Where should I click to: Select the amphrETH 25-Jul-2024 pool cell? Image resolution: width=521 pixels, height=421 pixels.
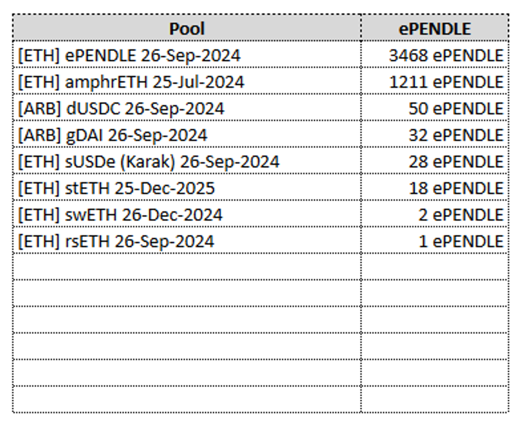pos(131,82)
